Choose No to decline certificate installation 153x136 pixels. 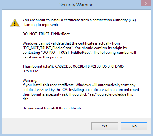point(134,126)
